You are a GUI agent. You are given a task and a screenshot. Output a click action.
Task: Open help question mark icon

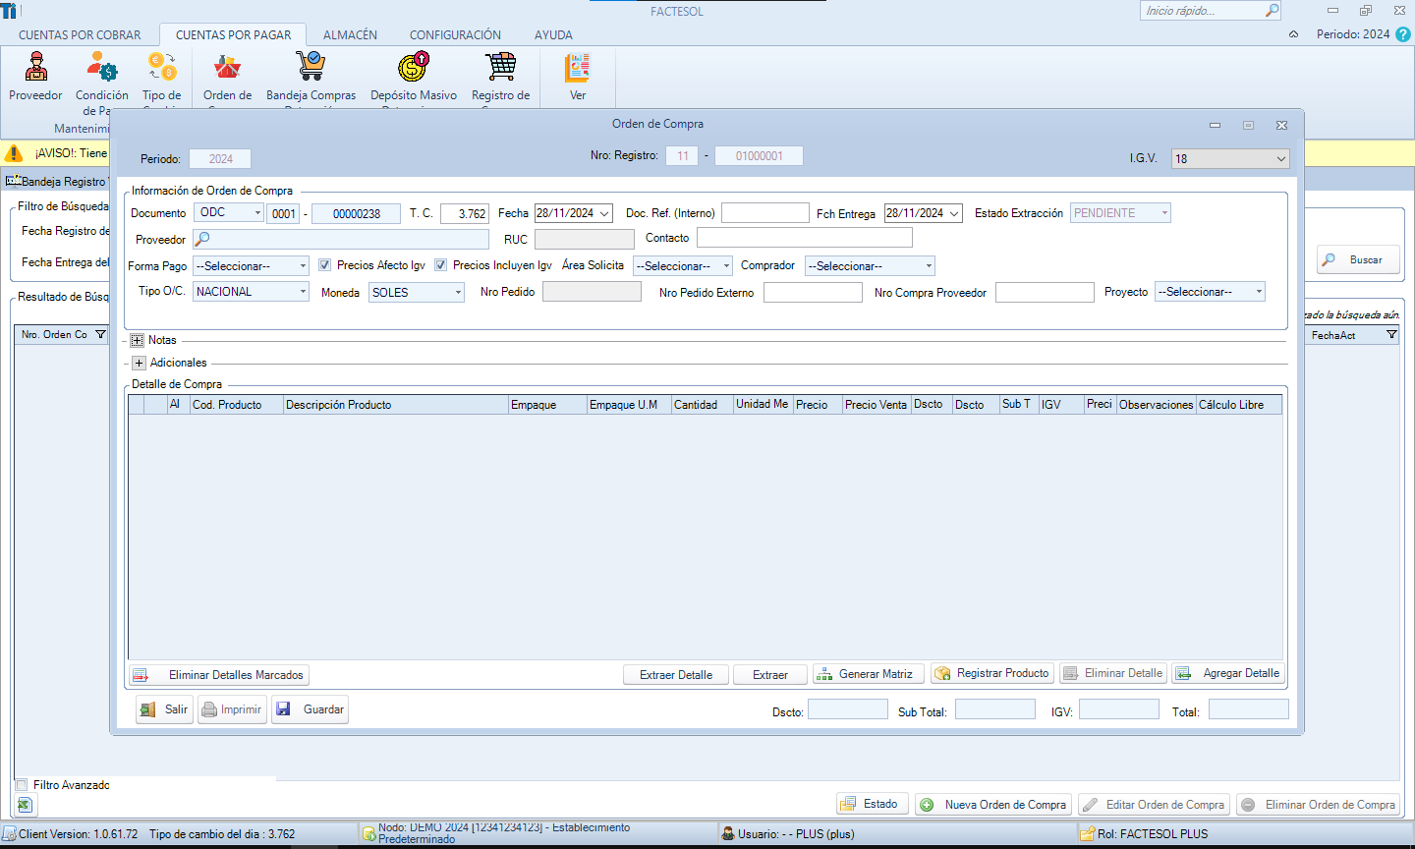point(1403,34)
